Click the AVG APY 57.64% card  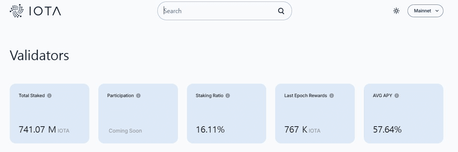pyautogui.click(x=403, y=114)
